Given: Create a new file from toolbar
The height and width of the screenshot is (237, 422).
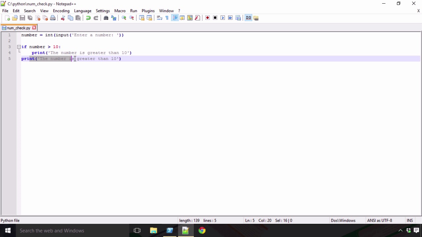Looking at the screenshot, I should 7,18.
